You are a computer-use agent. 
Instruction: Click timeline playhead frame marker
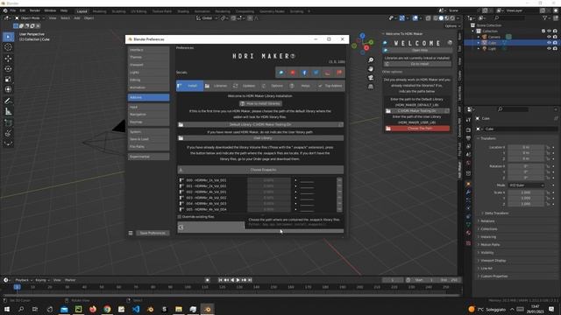click(x=17, y=287)
